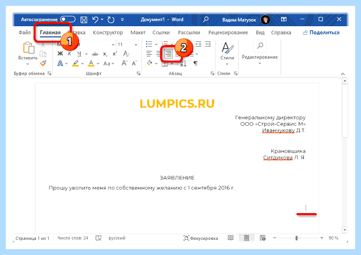Expand the shading color dropdown

pos(156,63)
